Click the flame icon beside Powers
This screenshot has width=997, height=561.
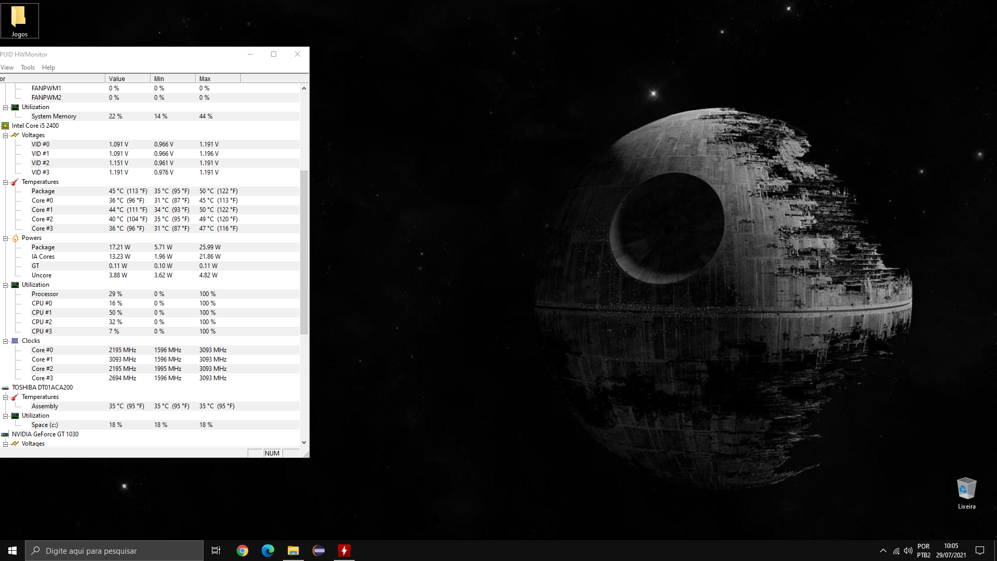coord(15,238)
